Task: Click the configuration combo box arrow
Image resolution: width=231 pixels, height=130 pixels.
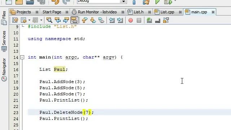Action: click(x=123, y=1)
